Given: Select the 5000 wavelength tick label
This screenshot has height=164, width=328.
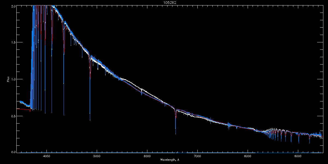Looking at the screenshot, I should (x=97, y=156).
